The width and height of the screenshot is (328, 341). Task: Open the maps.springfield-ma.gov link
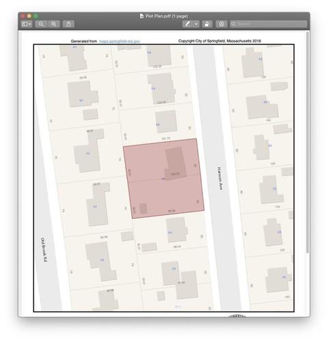[120, 41]
